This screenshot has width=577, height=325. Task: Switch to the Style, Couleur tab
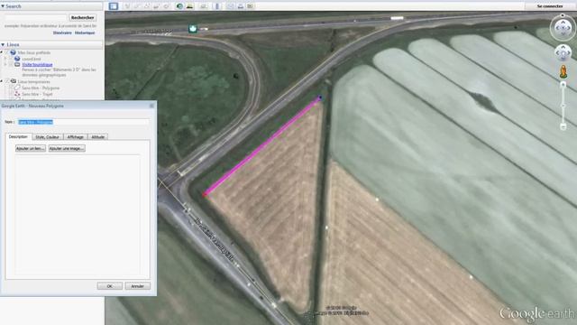point(48,136)
